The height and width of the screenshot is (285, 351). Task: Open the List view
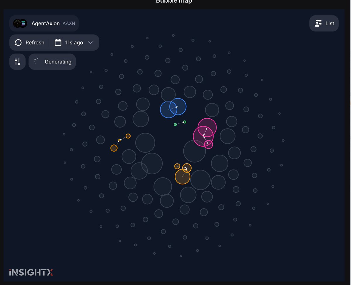coord(324,23)
